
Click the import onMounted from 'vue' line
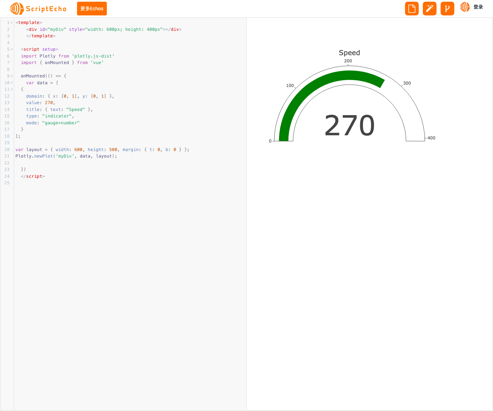[62, 63]
